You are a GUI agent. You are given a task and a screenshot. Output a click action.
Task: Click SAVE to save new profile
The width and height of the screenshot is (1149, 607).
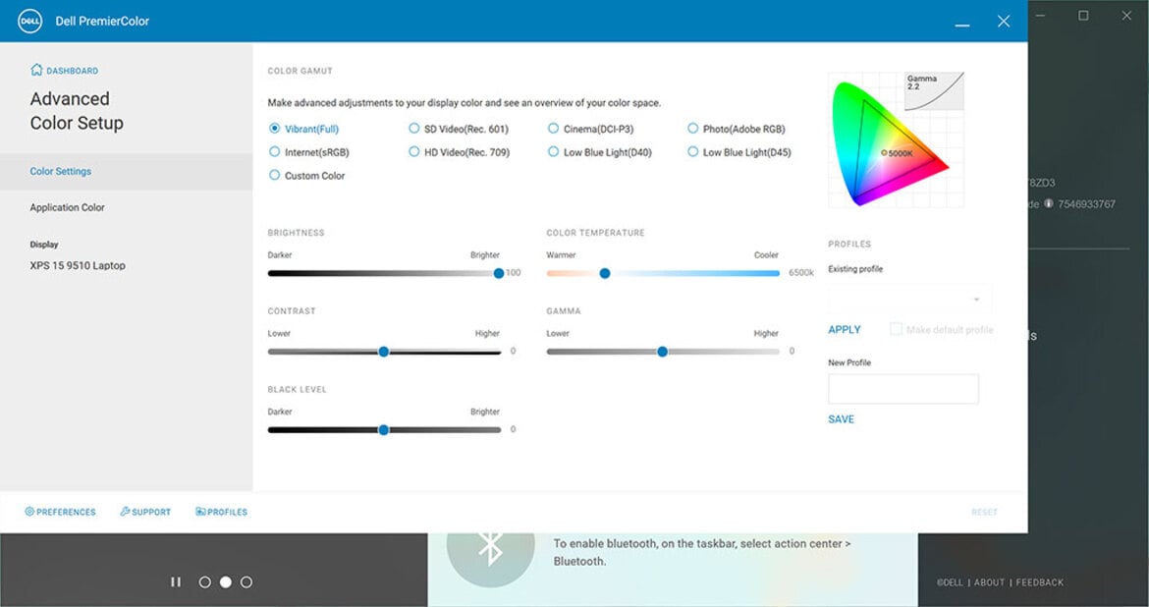(842, 419)
